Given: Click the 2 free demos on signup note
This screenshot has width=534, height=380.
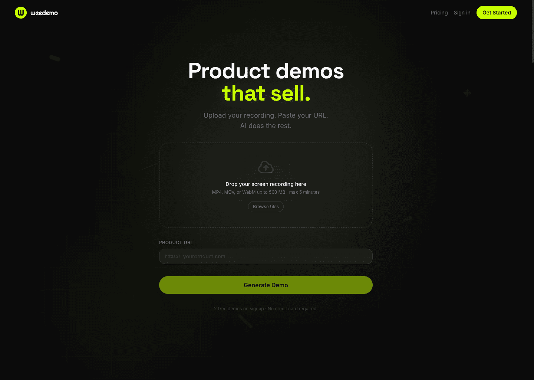Looking at the screenshot, I should pyautogui.click(x=266, y=308).
